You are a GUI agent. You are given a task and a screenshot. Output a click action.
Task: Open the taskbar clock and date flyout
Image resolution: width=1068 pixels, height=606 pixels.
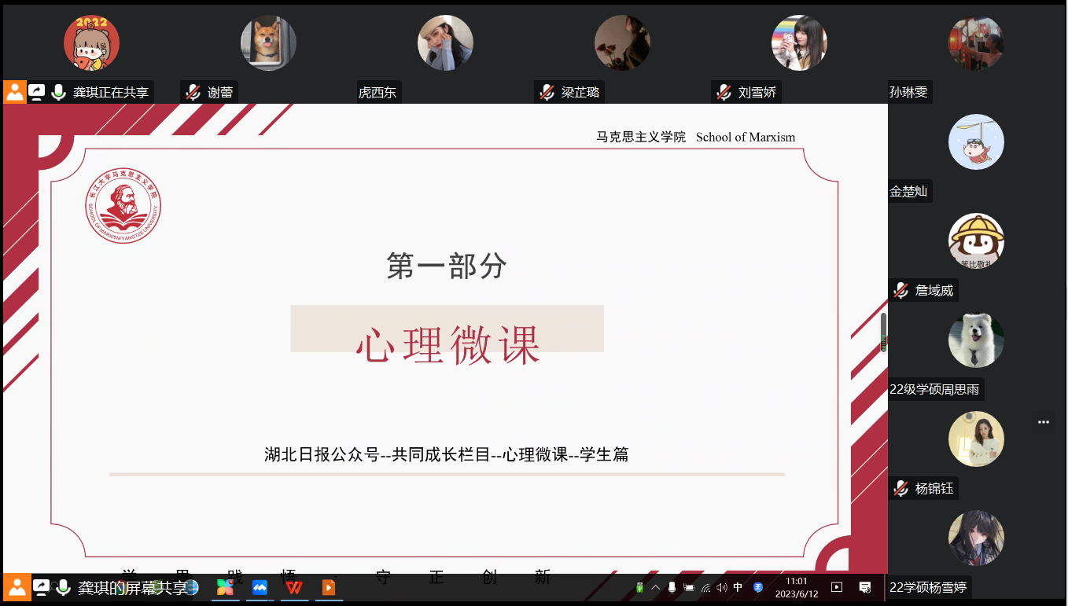click(797, 587)
